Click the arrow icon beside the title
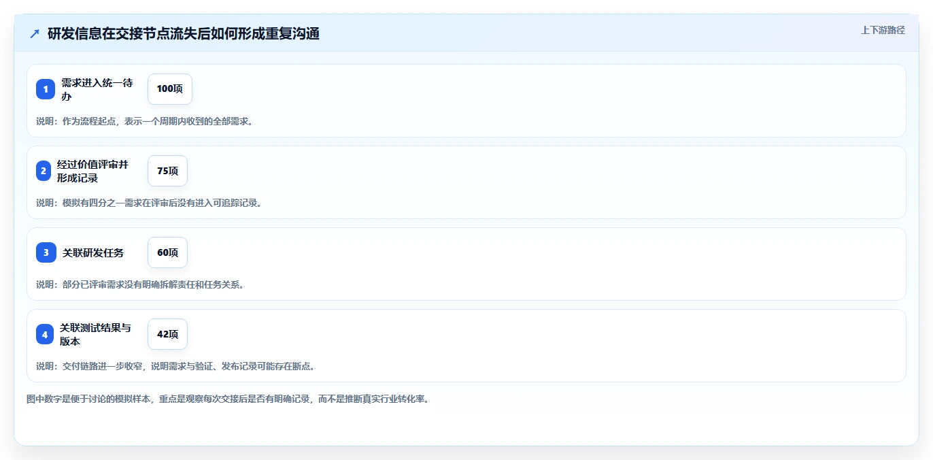Viewport: 933px width, 460px height. (35, 33)
